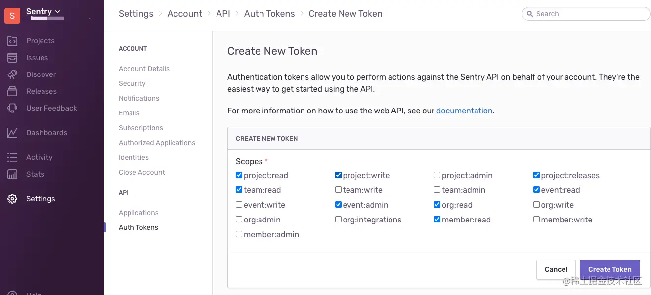Enable the project:admin scope checkbox
651x295 pixels.
(x=437, y=175)
